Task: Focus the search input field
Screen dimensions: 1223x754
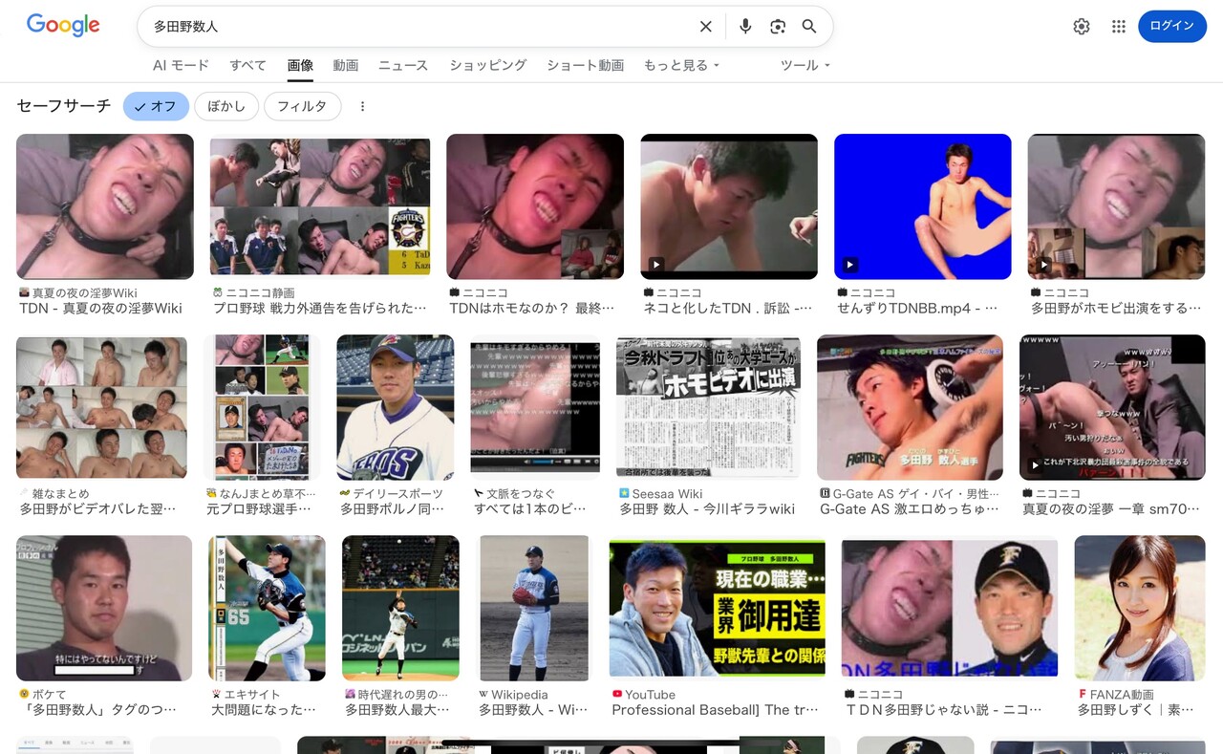Action: click(x=419, y=27)
